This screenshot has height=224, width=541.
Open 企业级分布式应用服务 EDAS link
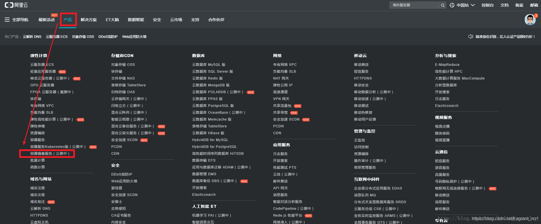coord(378,188)
